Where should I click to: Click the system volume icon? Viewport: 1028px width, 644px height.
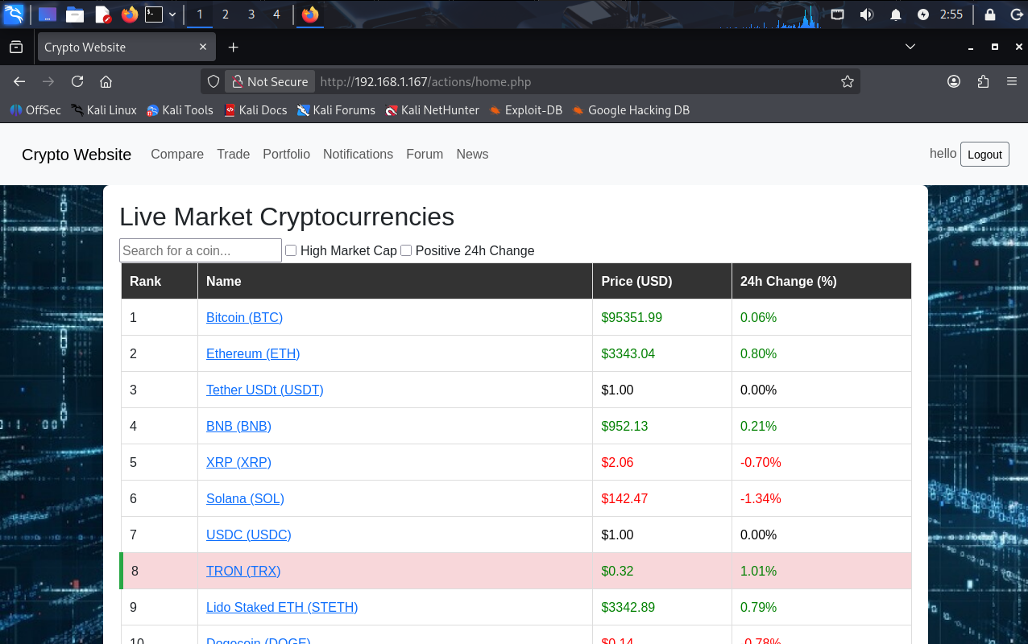click(866, 14)
